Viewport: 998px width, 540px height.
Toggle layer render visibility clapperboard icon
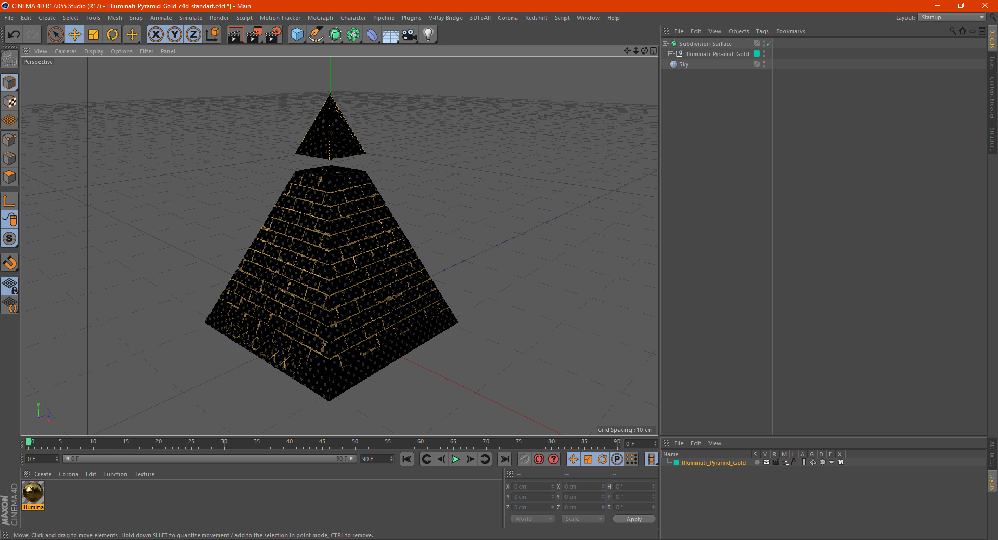tap(776, 462)
